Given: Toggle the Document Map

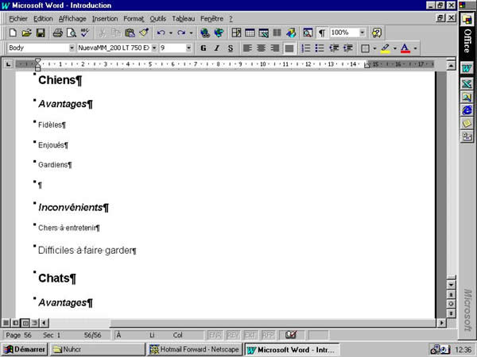Looking at the screenshot, I should click(308, 33).
